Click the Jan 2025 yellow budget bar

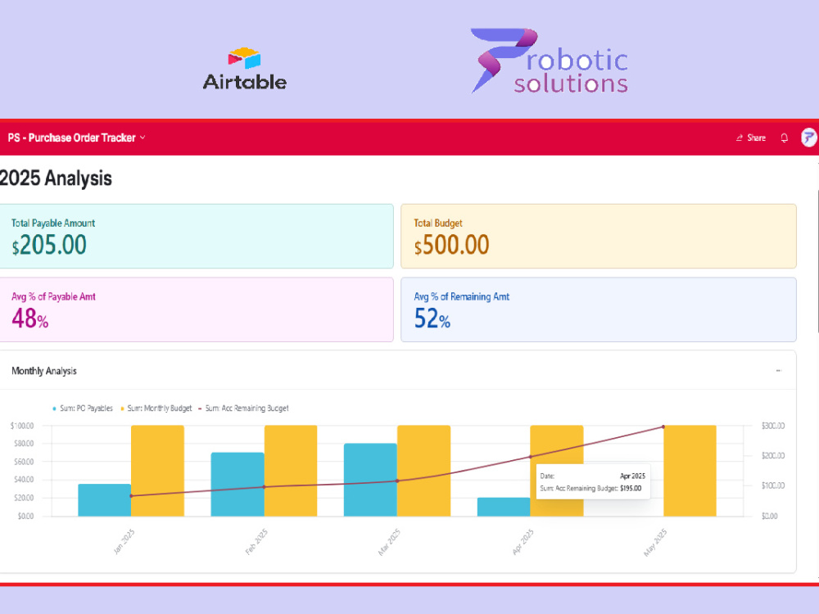157,471
